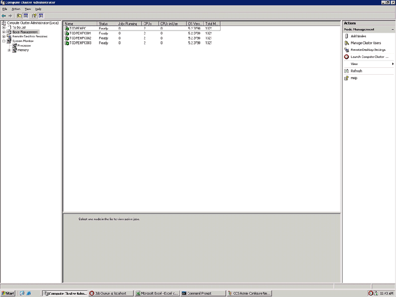Collapse the System Monitor tree node
The height and width of the screenshot is (297, 396).
click(4, 41)
